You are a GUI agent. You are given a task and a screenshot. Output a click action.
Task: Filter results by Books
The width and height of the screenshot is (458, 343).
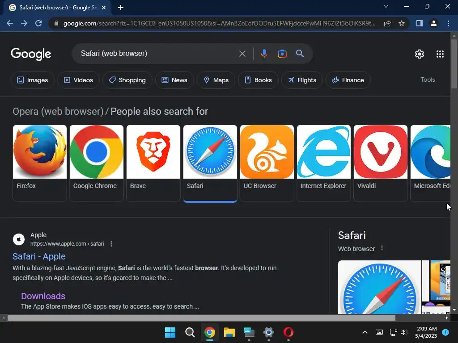click(258, 80)
